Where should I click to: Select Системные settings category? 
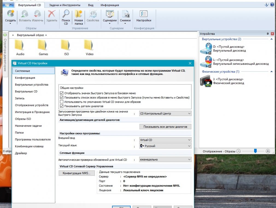pyautogui.click(x=34, y=71)
